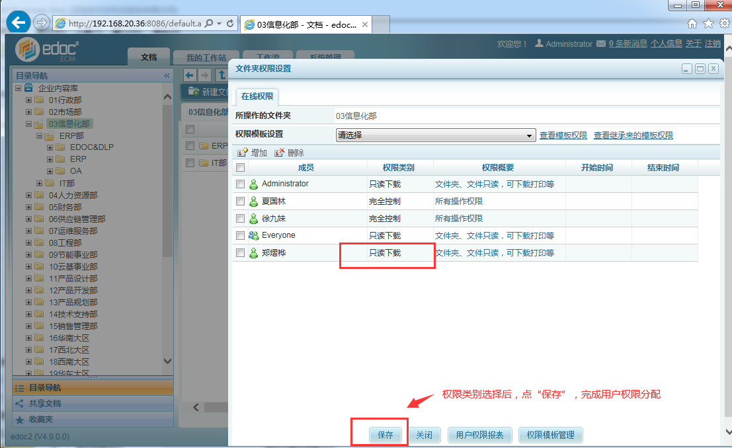Toggle the select-all checkbox in member header

coord(240,168)
